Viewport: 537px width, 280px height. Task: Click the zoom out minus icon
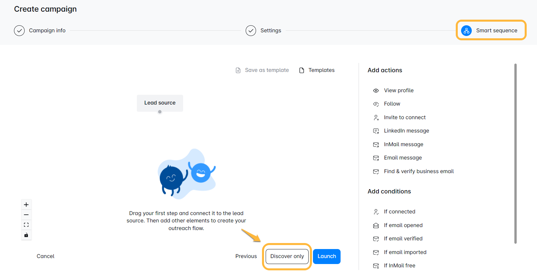point(26,215)
